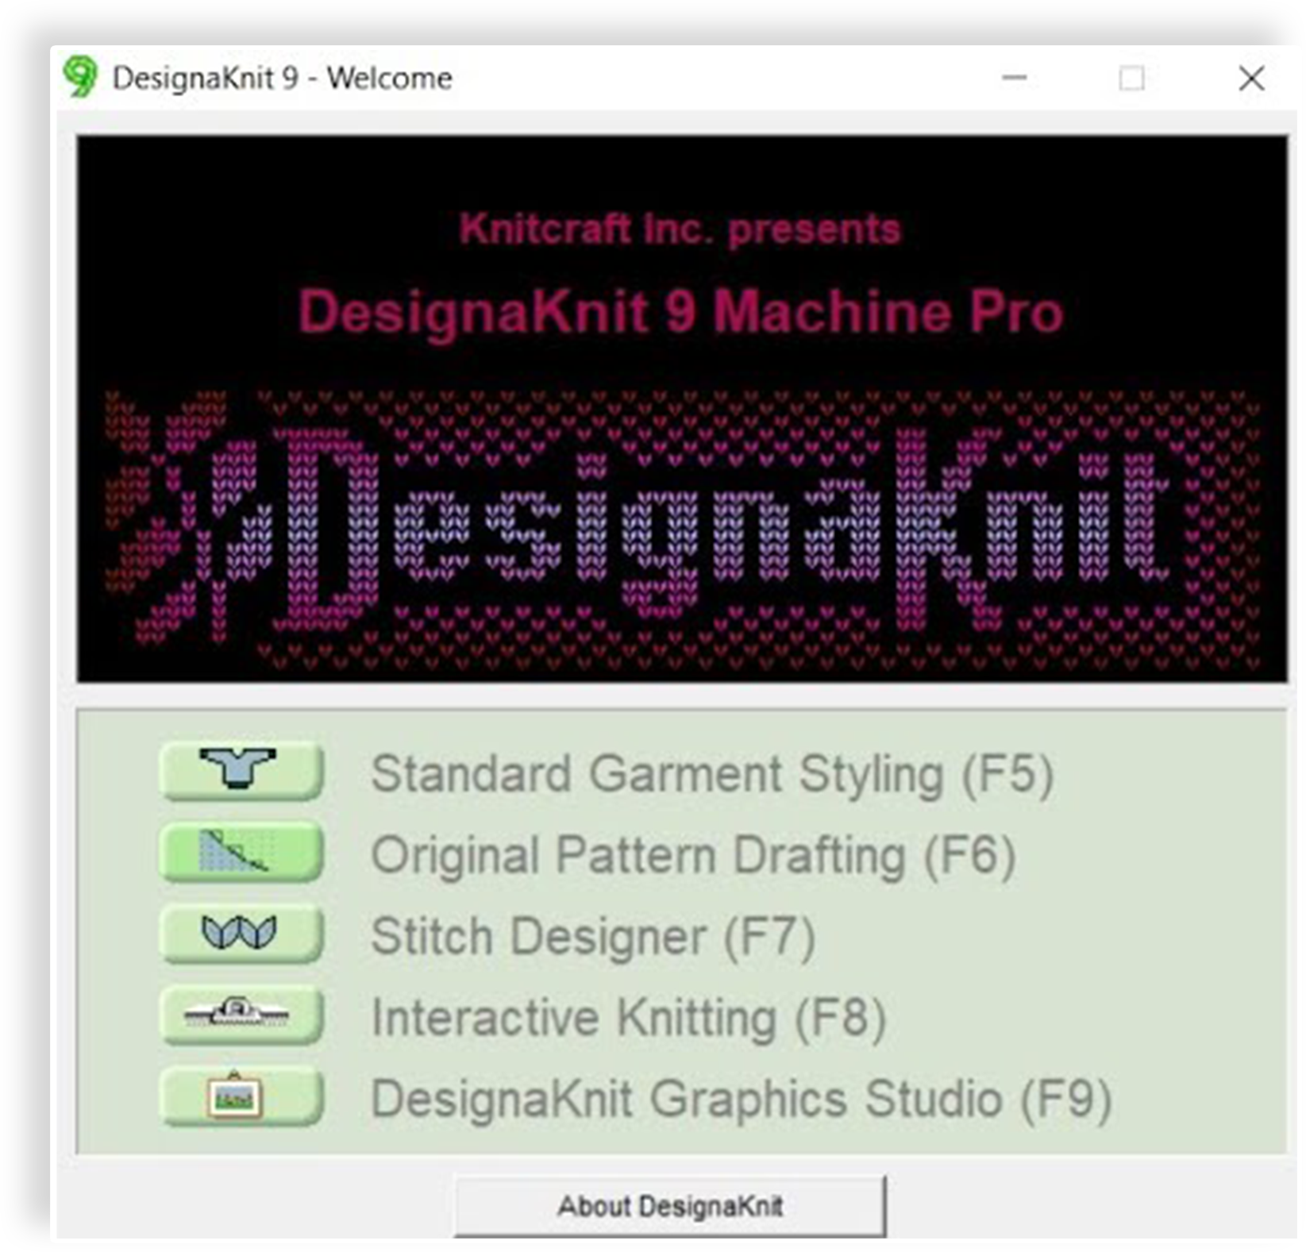Close the DesignaKnit 9 Welcome window
Viewport: 1306px width, 1252px height.
1251,78
